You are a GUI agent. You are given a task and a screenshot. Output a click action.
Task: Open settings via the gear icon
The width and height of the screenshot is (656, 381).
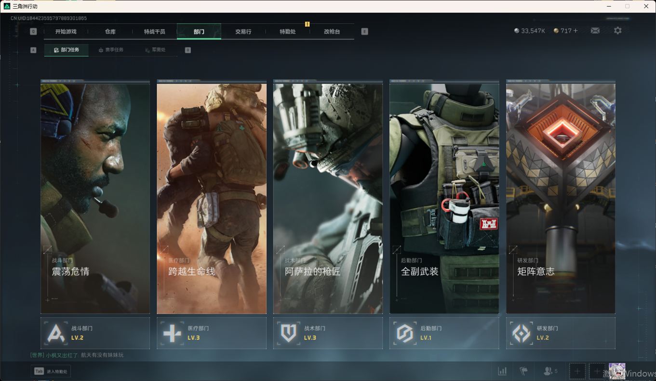(617, 31)
